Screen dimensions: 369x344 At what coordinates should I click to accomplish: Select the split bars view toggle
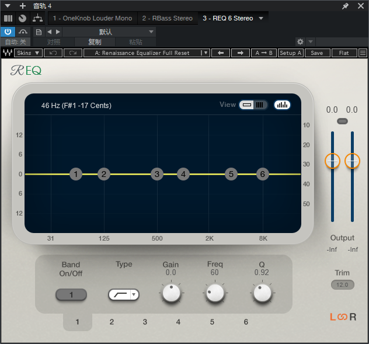click(x=260, y=105)
